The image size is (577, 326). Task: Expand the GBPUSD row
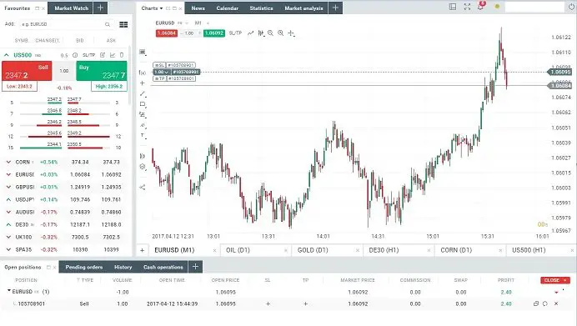(8, 188)
